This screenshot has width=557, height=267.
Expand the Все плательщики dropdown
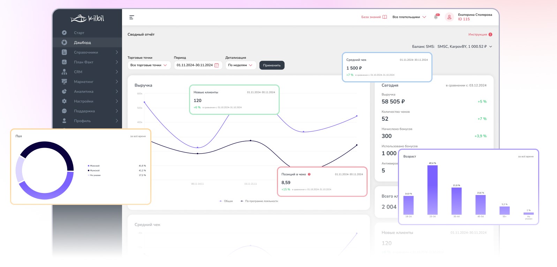pyautogui.click(x=409, y=17)
